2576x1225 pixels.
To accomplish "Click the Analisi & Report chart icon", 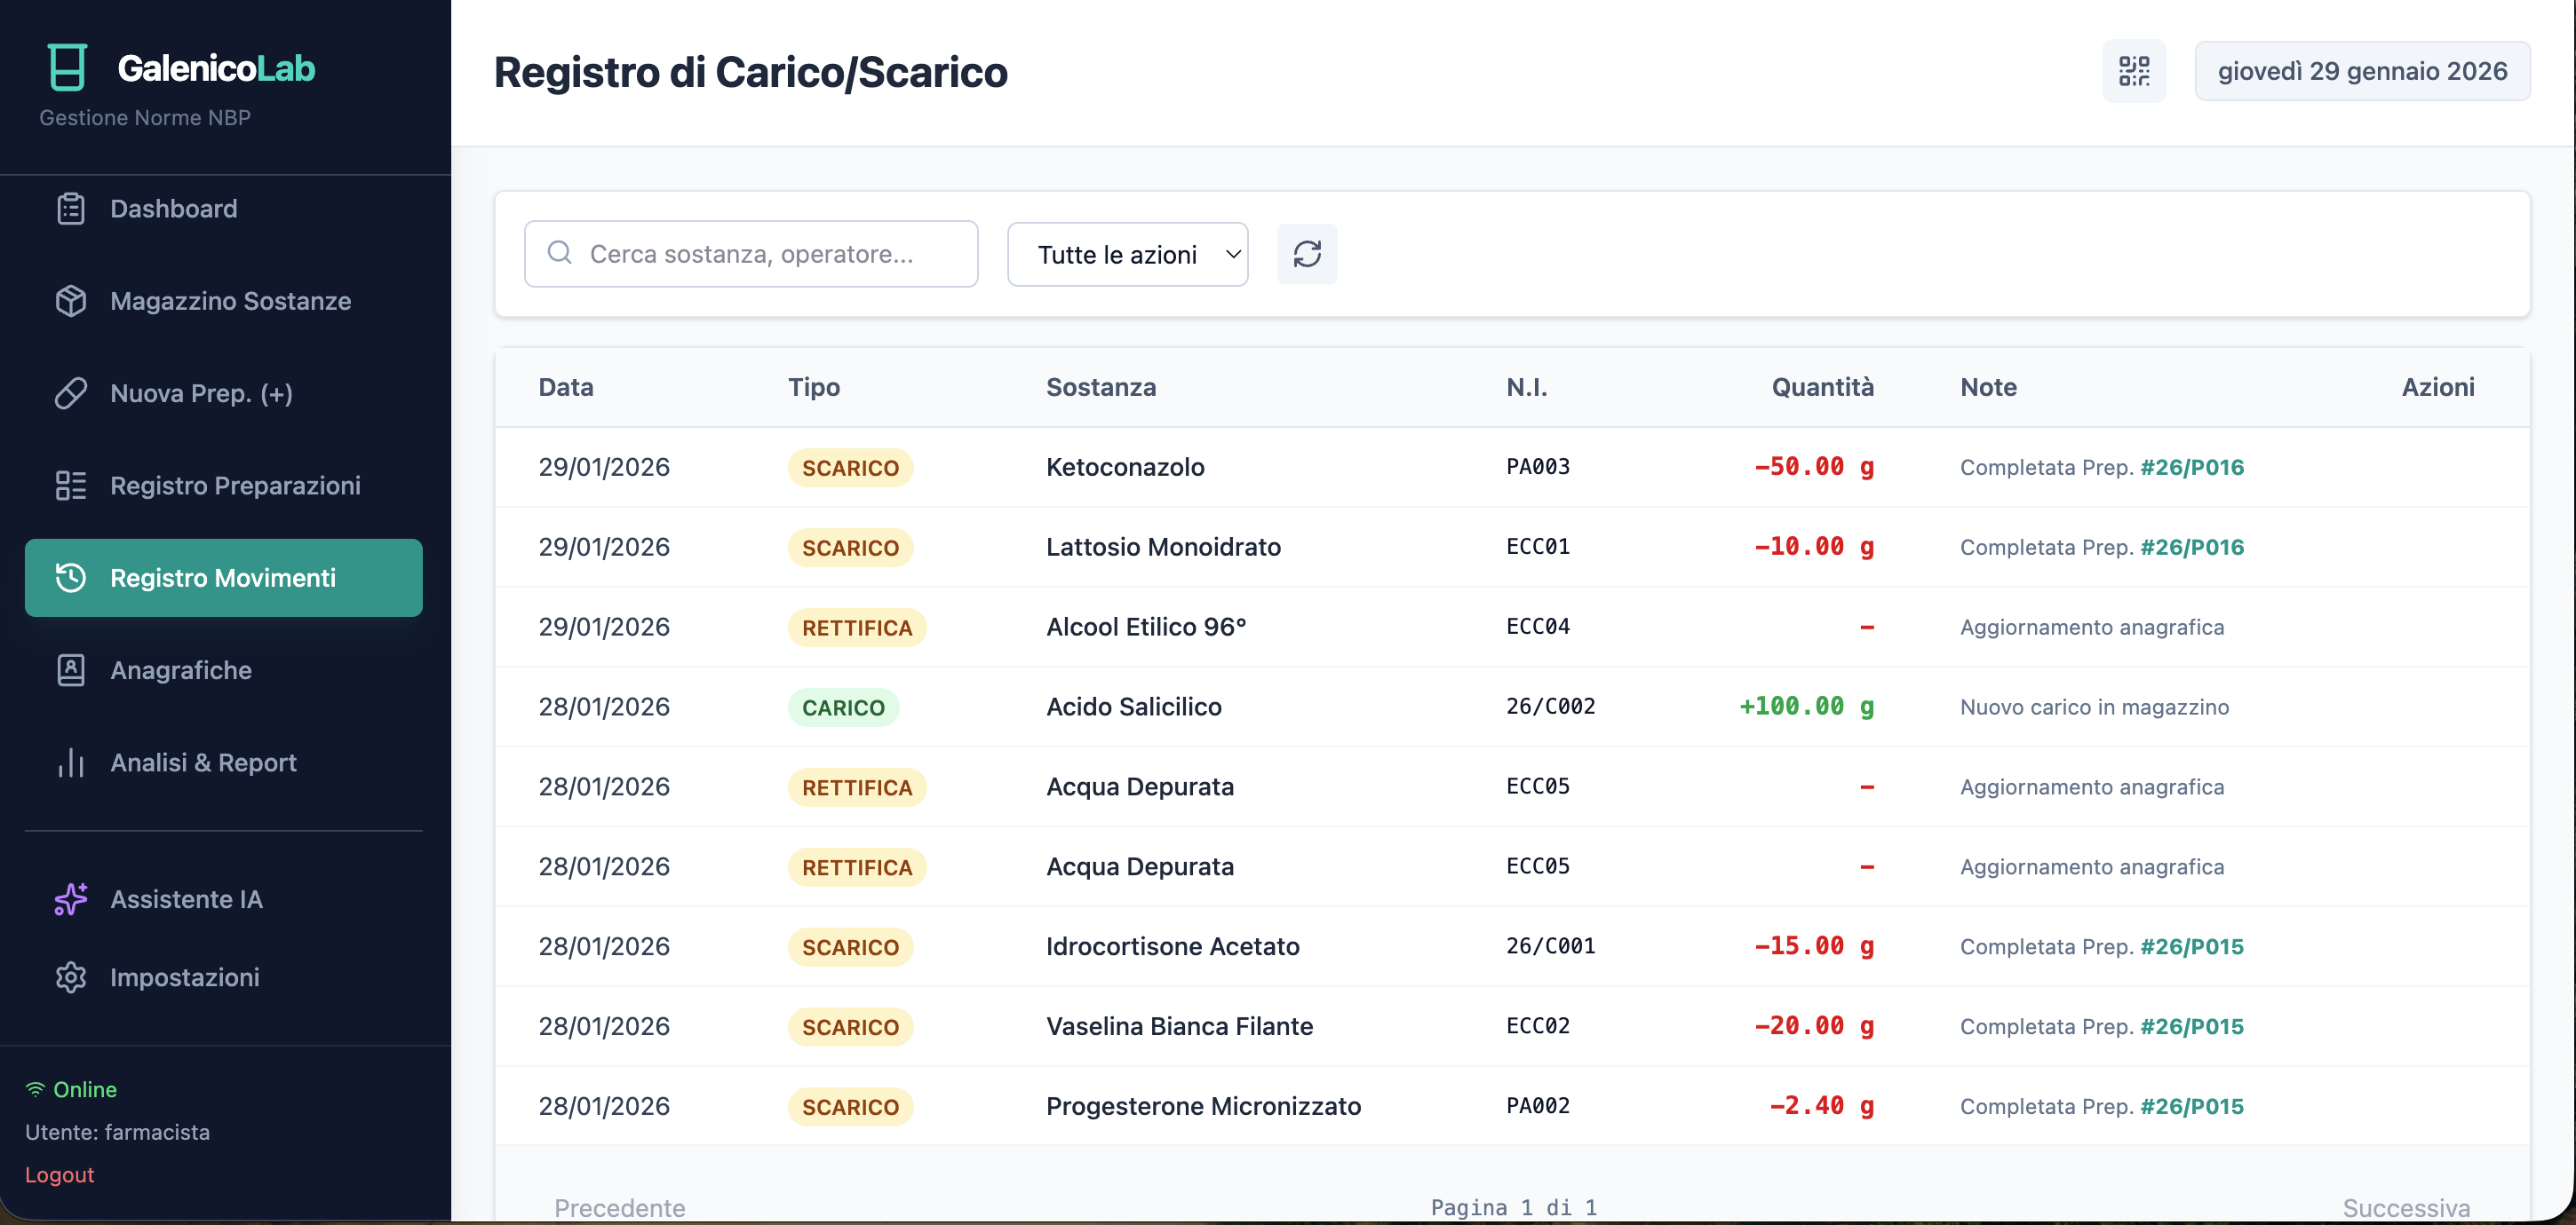I will tap(71, 763).
